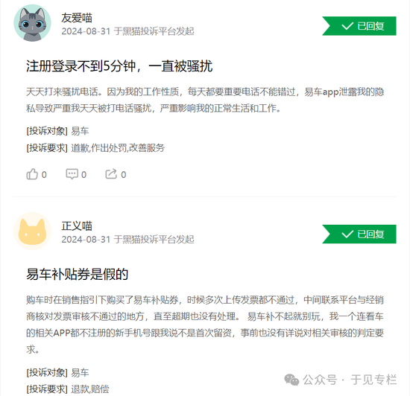Select 易车 target in second complaint
Screen dimensions: 410x396
80,372
